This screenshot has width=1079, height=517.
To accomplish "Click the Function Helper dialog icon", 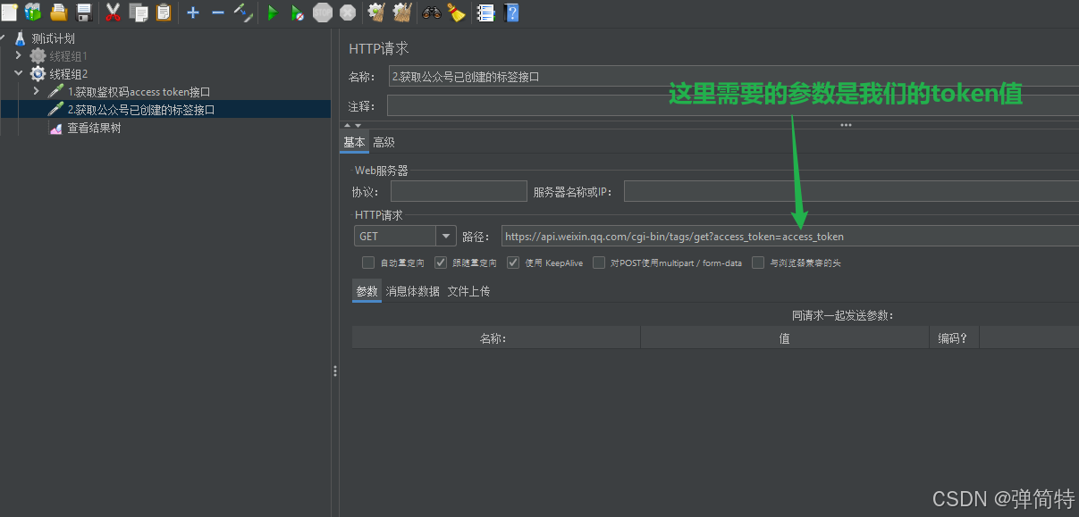I will pos(485,13).
